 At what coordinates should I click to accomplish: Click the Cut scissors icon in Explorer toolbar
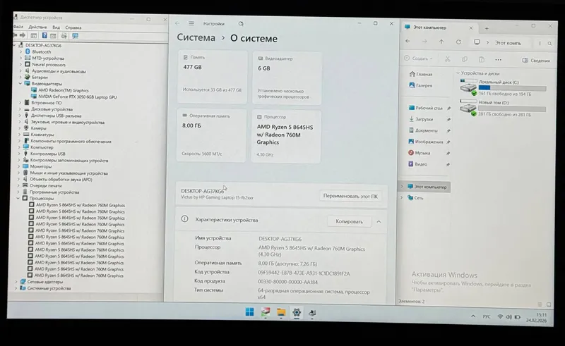click(448, 59)
